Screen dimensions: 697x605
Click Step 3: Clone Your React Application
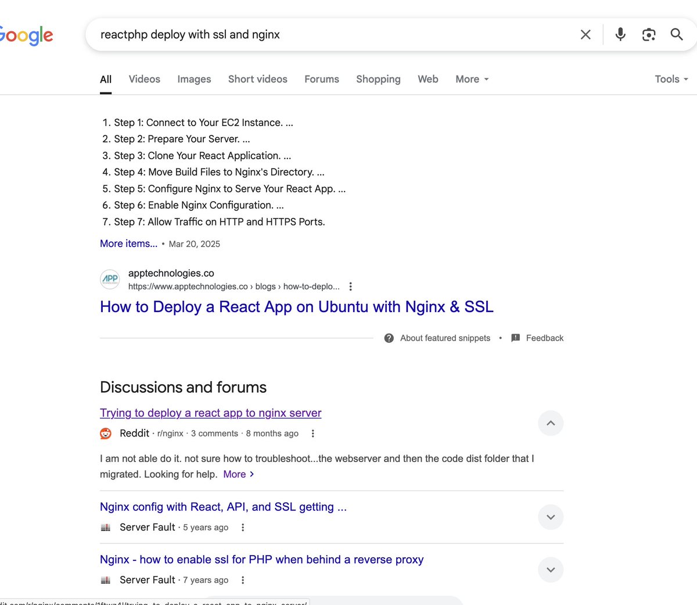pyautogui.click(x=203, y=156)
